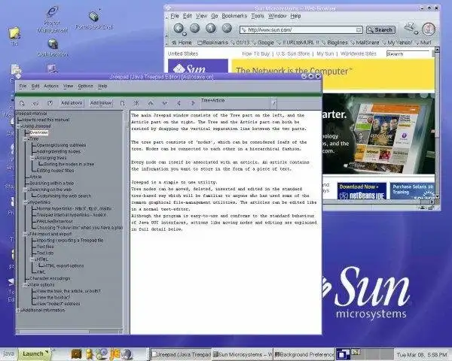
Task: Click the left-arrow icon in the Jreepad toolbar
Action: click(x=179, y=103)
